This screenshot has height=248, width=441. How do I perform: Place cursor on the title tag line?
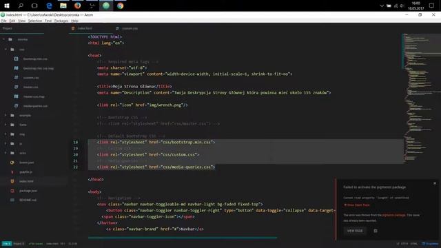[x=134, y=86]
